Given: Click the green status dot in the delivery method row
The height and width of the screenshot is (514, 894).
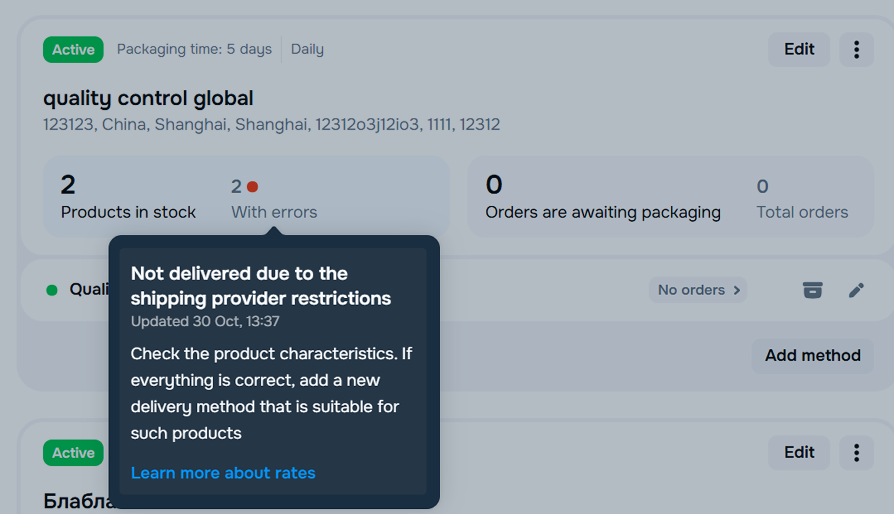Looking at the screenshot, I should [52, 290].
